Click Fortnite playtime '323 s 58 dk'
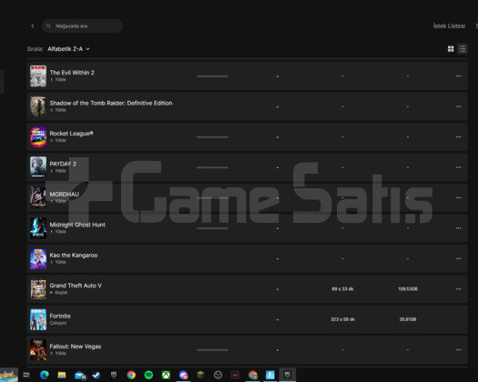The width and height of the screenshot is (478, 382). coord(342,319)
